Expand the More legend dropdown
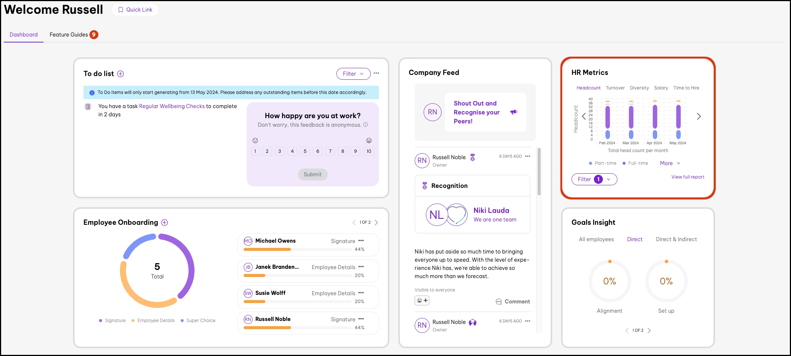Screen dimensions: 791x356 click(670, 163)
